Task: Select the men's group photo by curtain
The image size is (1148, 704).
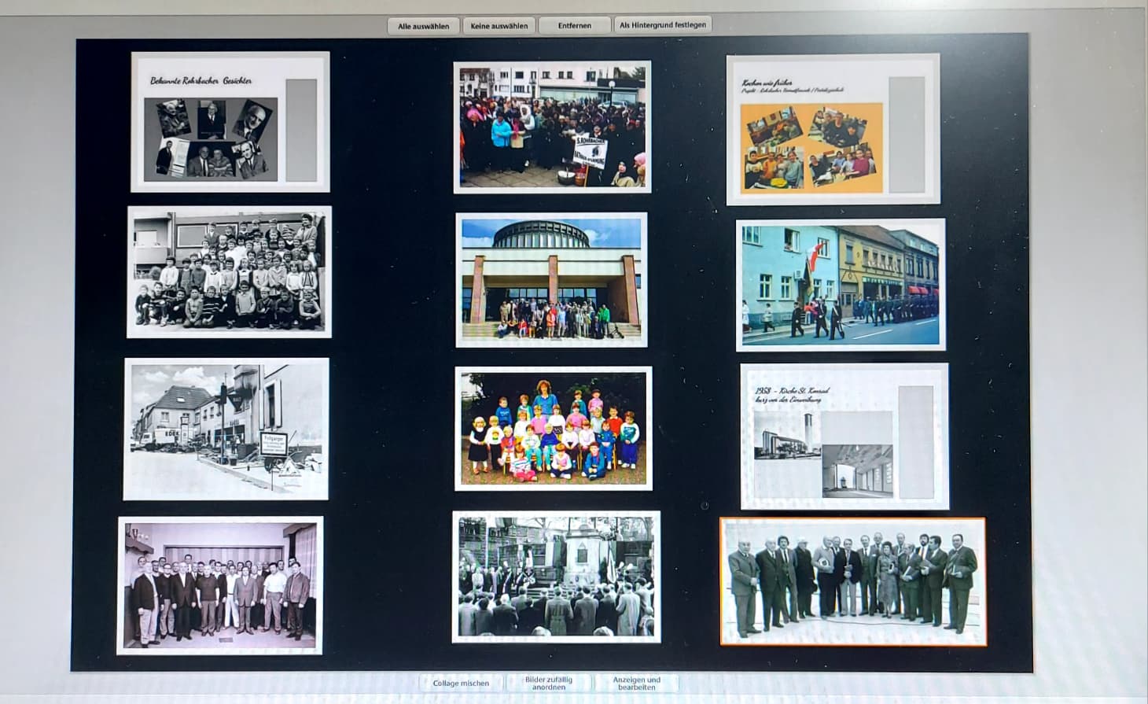Action: (220, 585)
